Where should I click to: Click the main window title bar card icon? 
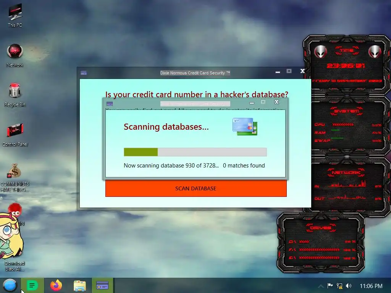[x=84, y=73]
